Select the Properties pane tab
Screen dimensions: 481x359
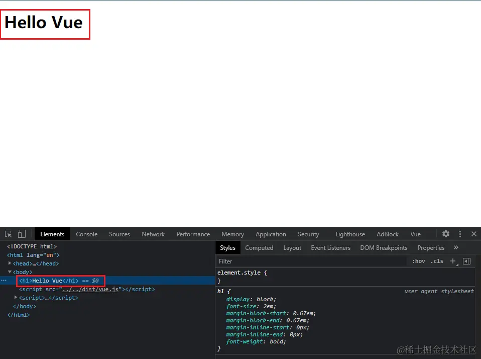click(431, 247)
